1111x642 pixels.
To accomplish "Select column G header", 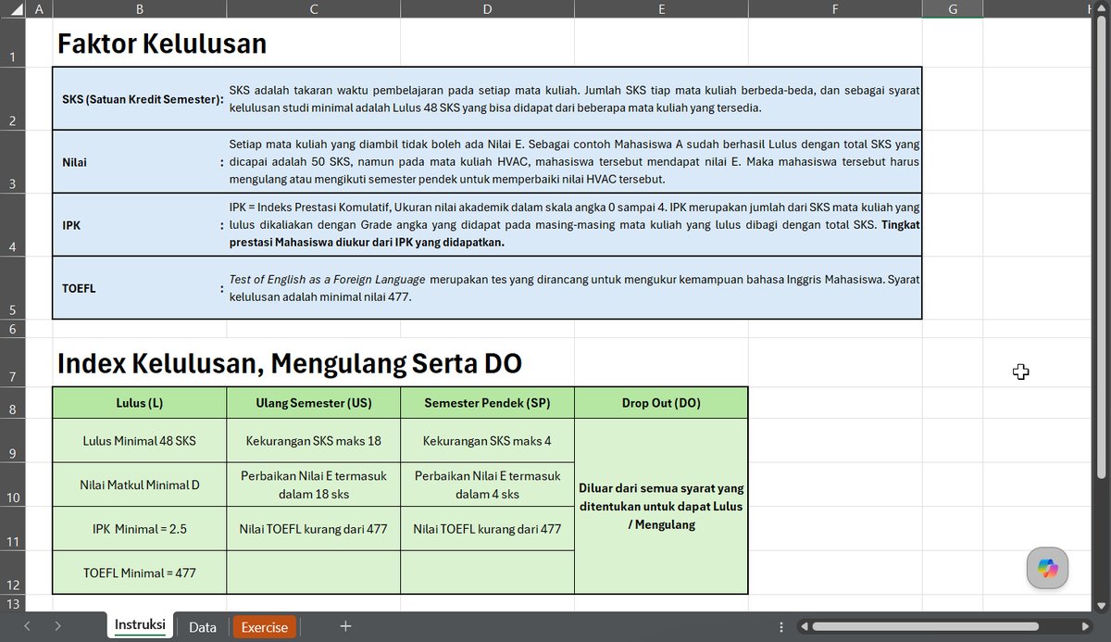I will (x=953, y=9).
